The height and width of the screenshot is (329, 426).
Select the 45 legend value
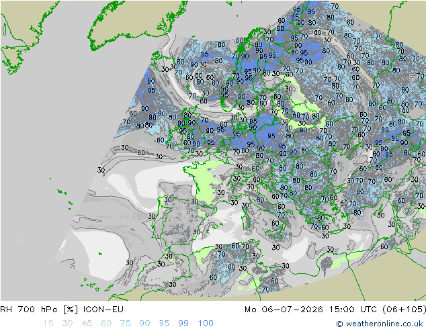click(x=87, y=324)
